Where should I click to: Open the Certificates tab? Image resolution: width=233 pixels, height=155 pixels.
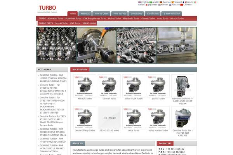pyautogui.click(x=153, y=14)
